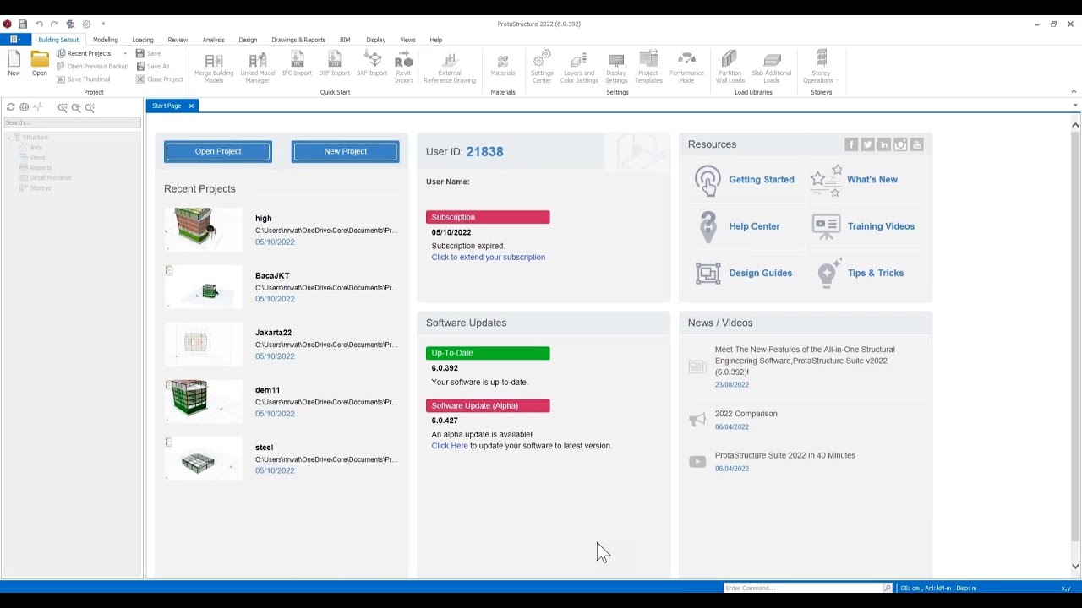The image size is (1082, 608).
Task: Start the IFC Import tool
Action: coord(297,64)
